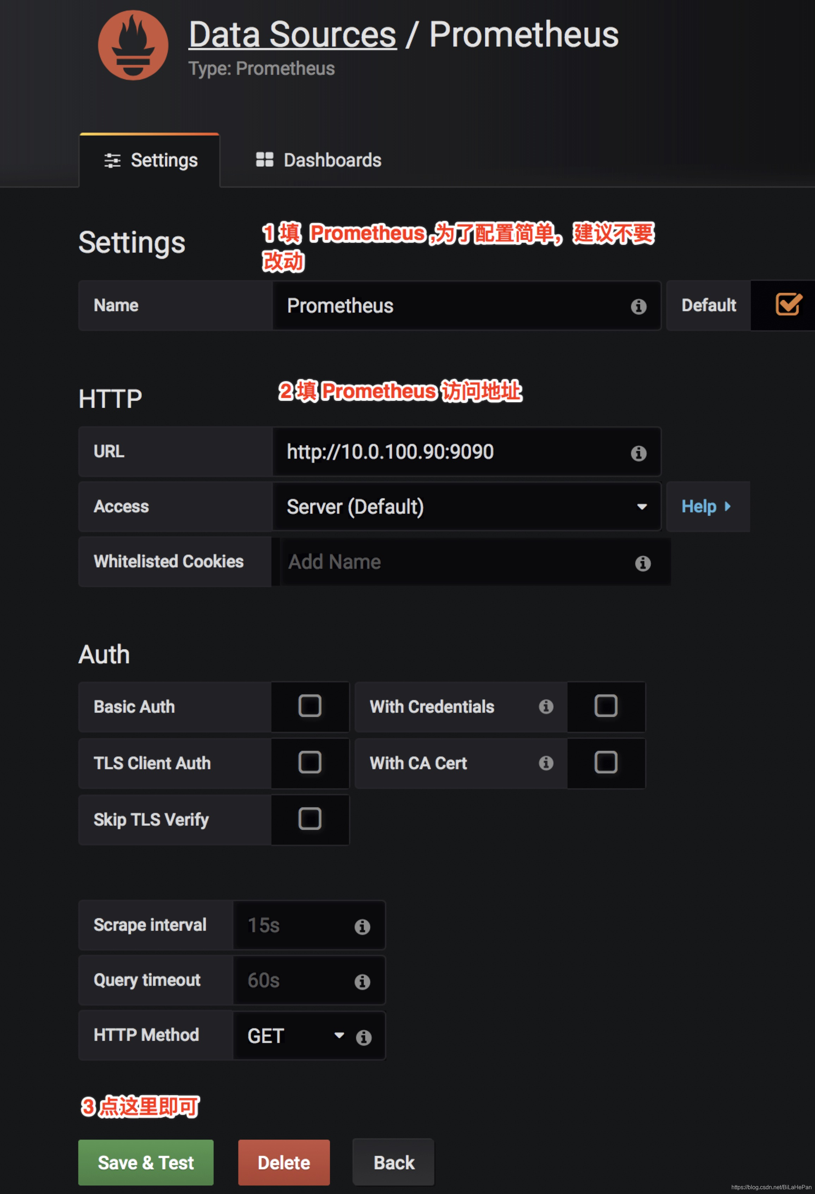Switch to the Settings tab
The width and height of the screenshot is (815, 1194).
[150, 160]
